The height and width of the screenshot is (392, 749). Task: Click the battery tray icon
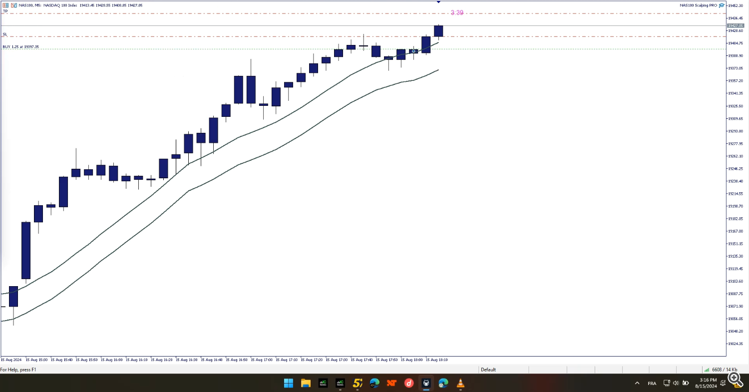[685, 383]
